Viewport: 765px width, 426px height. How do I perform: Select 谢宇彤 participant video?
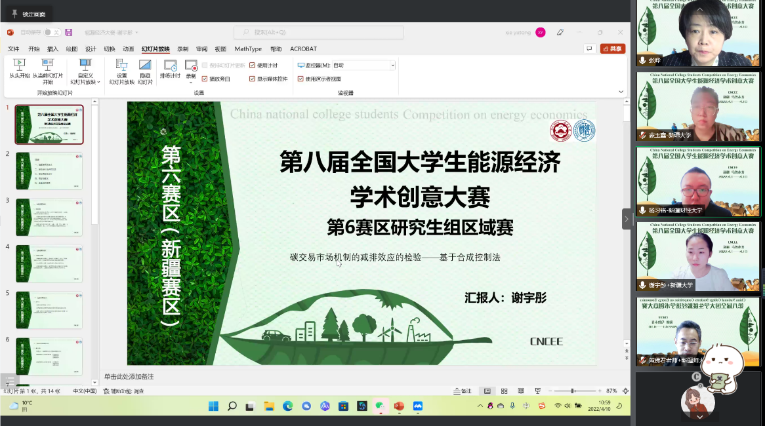pos(697,256)
